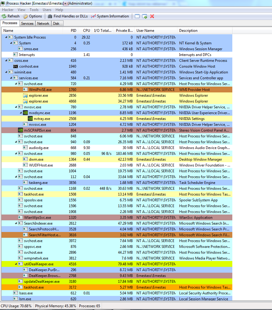Collapse the services.exe tree node

[11, 78]
